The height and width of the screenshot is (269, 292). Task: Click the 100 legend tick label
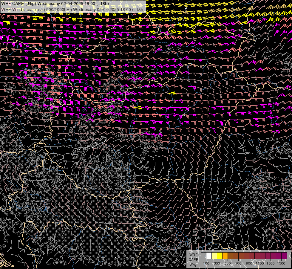[x=206, y=263]
